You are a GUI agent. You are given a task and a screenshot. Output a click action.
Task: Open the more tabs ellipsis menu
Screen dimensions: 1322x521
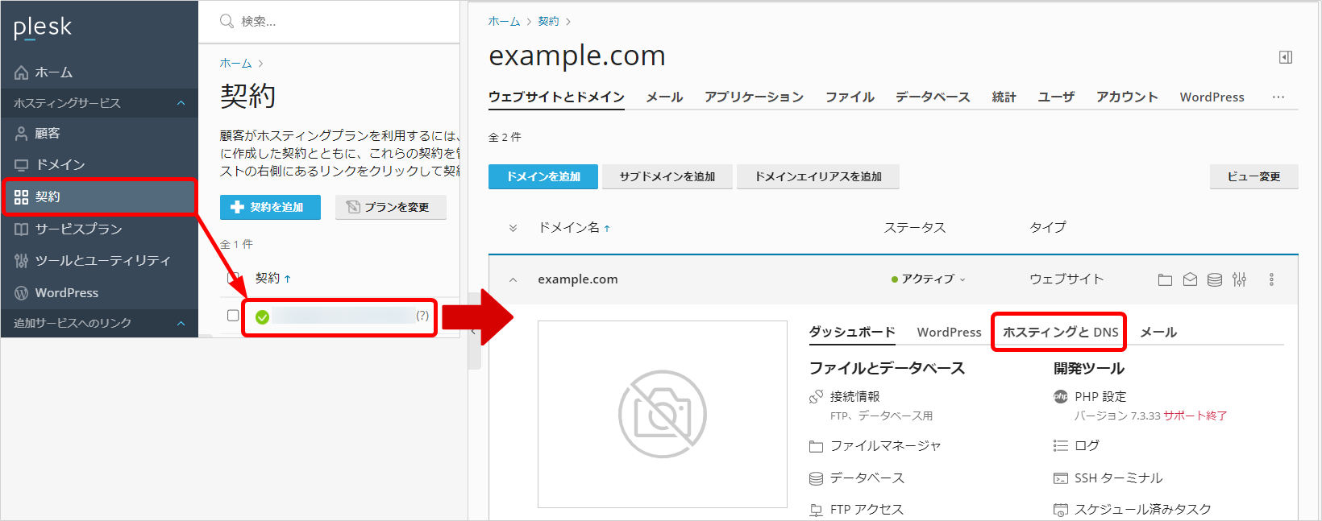pos(1278,97)
